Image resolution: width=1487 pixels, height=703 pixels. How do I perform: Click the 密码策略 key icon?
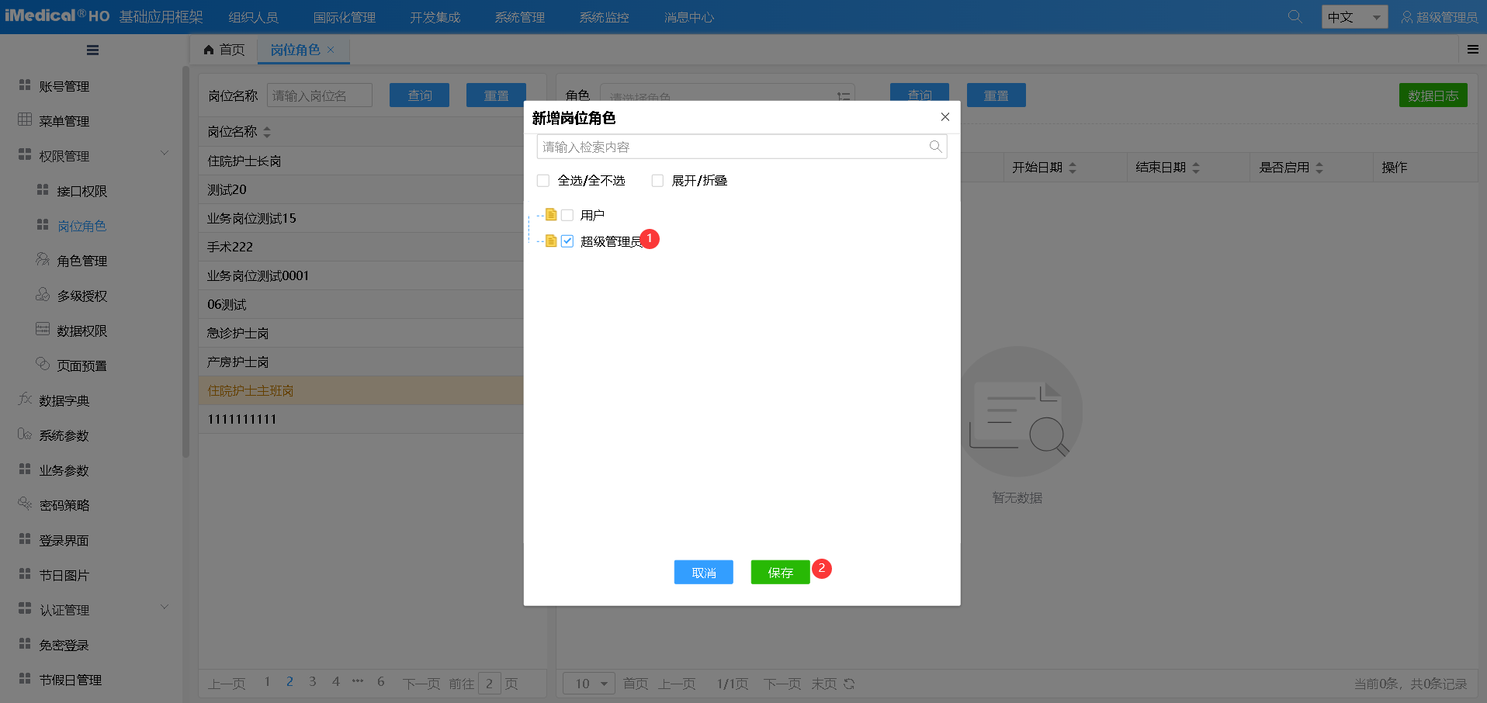click(x=25, y=504)
